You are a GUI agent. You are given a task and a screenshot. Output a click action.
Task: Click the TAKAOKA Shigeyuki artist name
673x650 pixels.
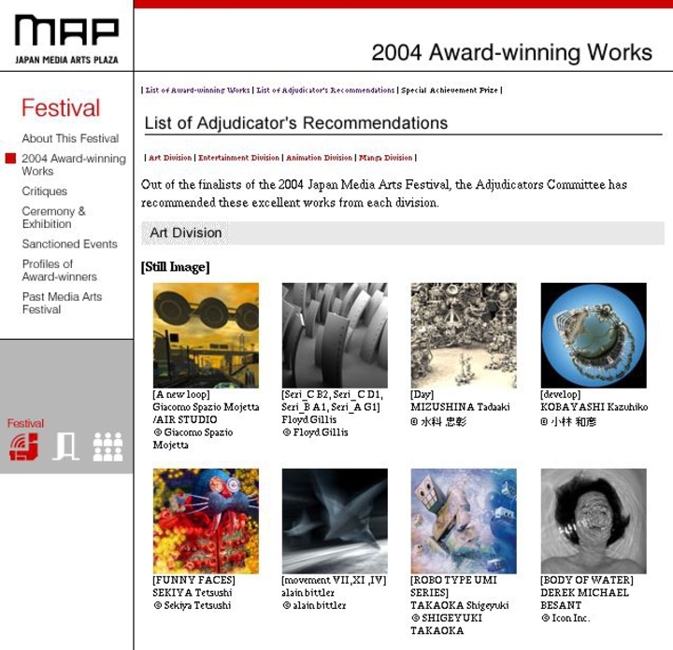click(460, 605)
